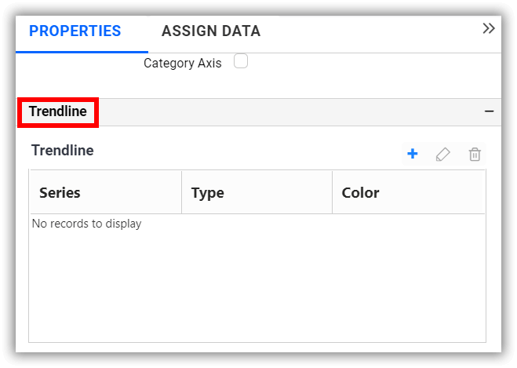Click blank area of Trendline header bar

[290, 112]
